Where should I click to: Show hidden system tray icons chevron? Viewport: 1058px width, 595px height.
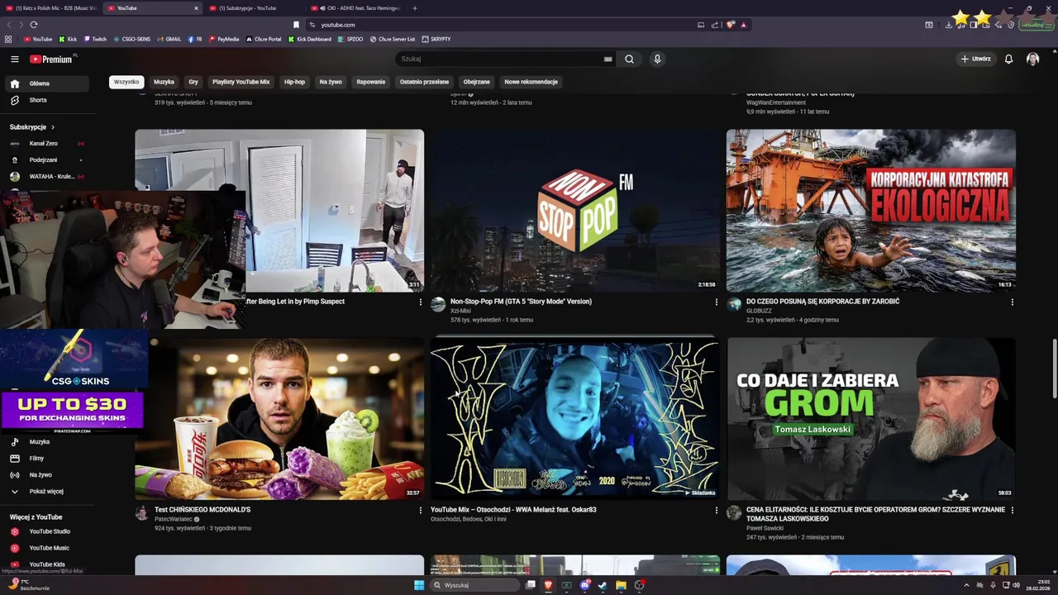967,585
